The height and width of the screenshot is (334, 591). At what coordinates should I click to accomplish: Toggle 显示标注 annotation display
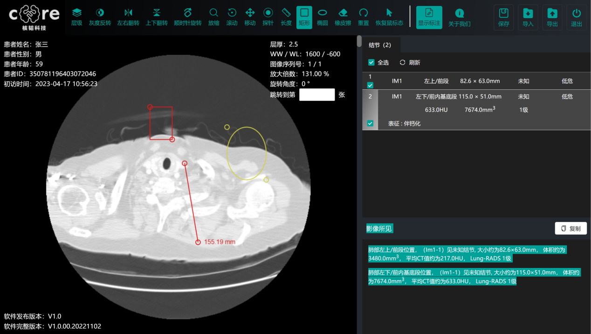[429, 17]
